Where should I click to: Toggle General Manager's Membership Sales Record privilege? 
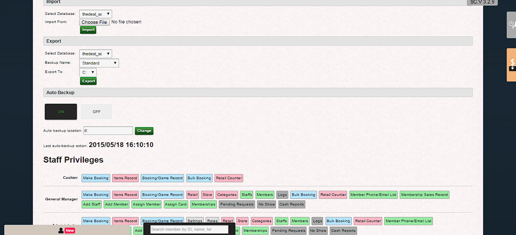(425, 195)
